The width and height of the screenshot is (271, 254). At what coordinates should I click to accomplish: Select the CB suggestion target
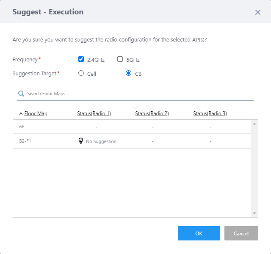(129, 73)
